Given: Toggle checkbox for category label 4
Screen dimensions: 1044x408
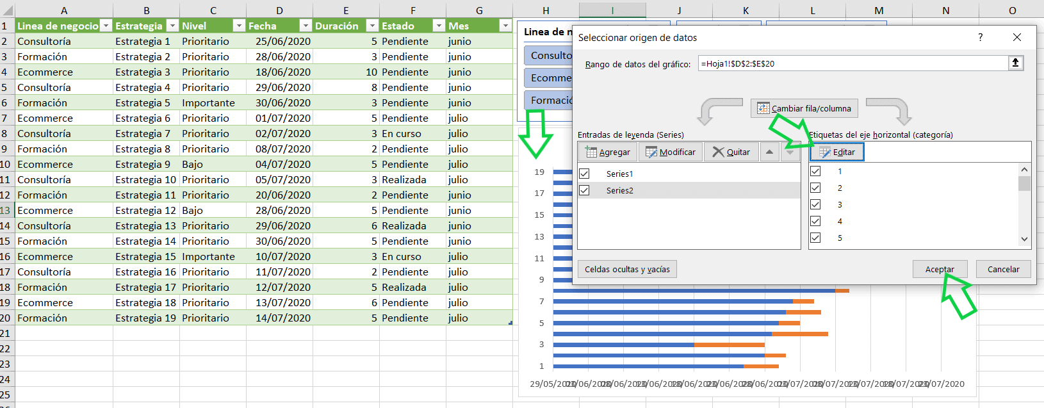Looking at the screenshot, I should [815, 221].
